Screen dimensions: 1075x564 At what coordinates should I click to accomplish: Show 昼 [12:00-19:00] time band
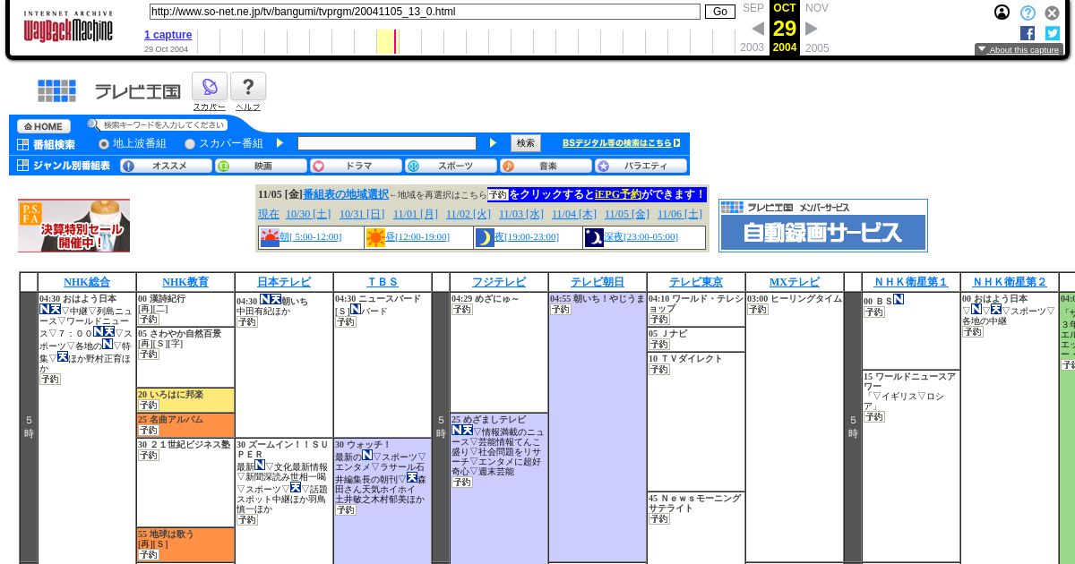pos(418,237)
